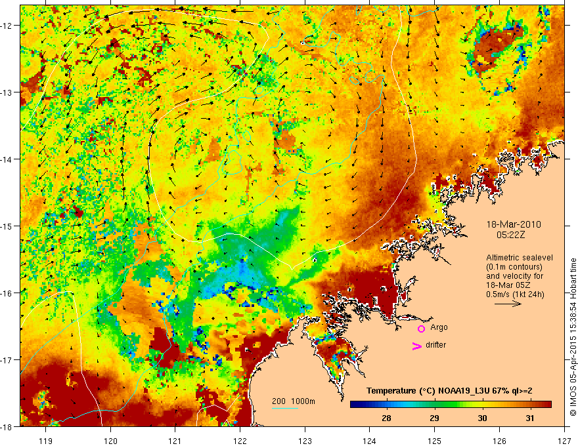Click the '-13' latitude axis label

[x=7, y=92]
